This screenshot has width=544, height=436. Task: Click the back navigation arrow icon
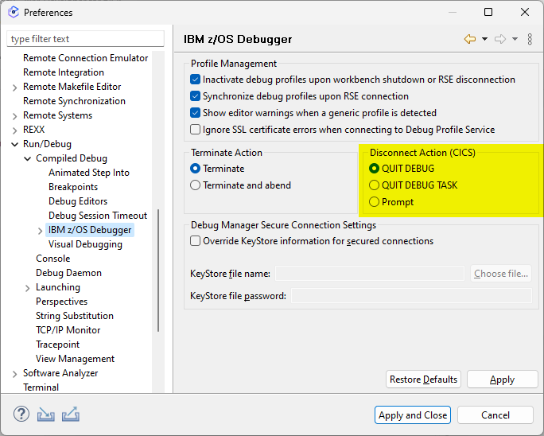(x=470, y=39)
